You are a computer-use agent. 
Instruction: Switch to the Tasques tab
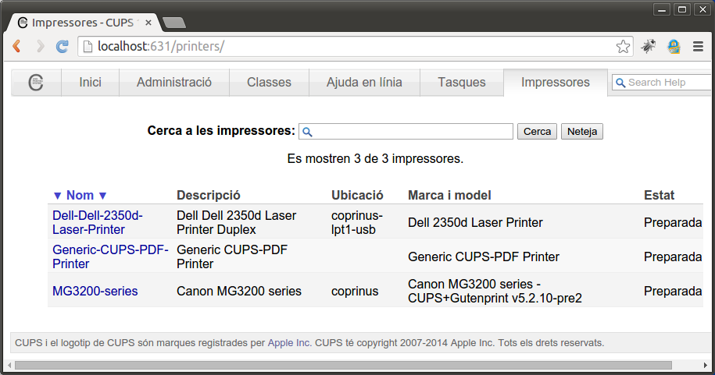tap(462, 83)
